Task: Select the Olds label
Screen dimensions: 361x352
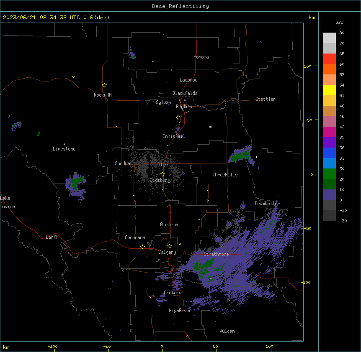Action: [162, 165]
